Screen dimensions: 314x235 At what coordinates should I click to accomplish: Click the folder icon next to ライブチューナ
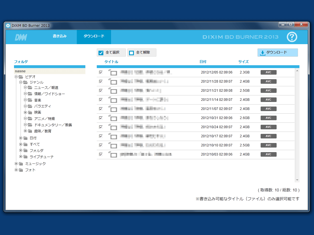click(25, 157)
